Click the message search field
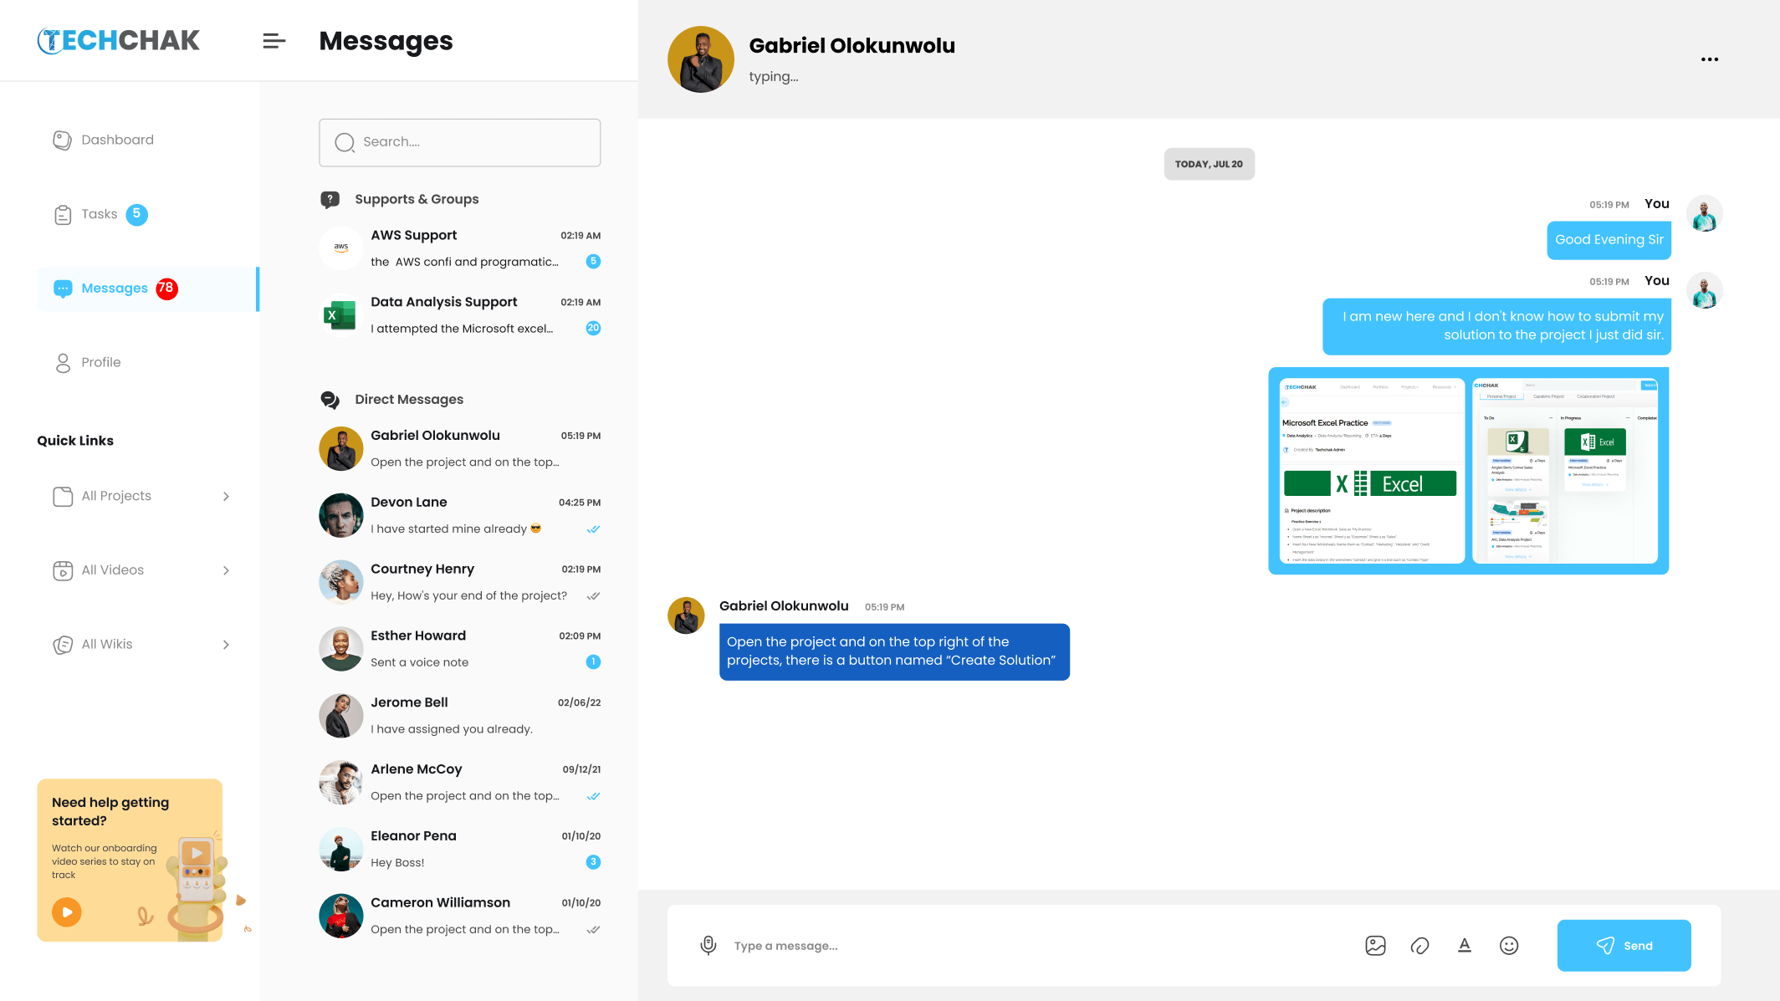 tap(459, 142)
